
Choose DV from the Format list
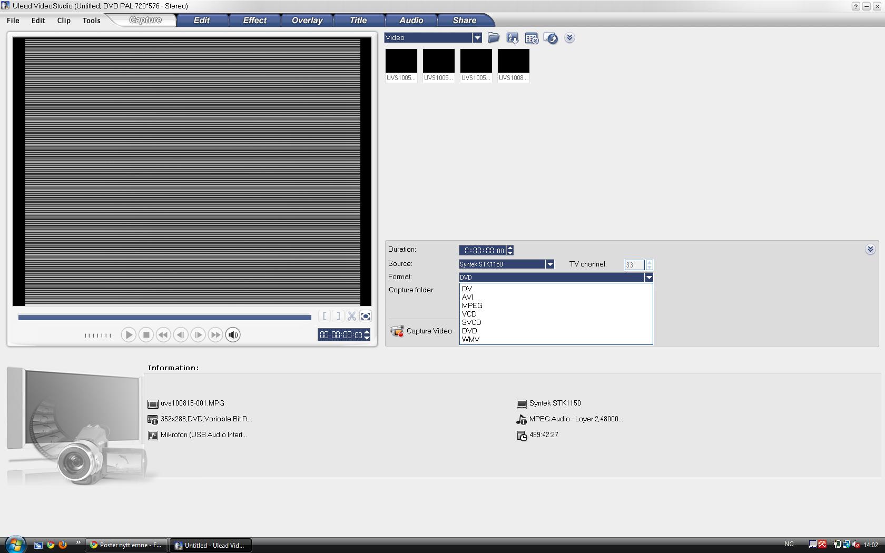click(467, 289)
